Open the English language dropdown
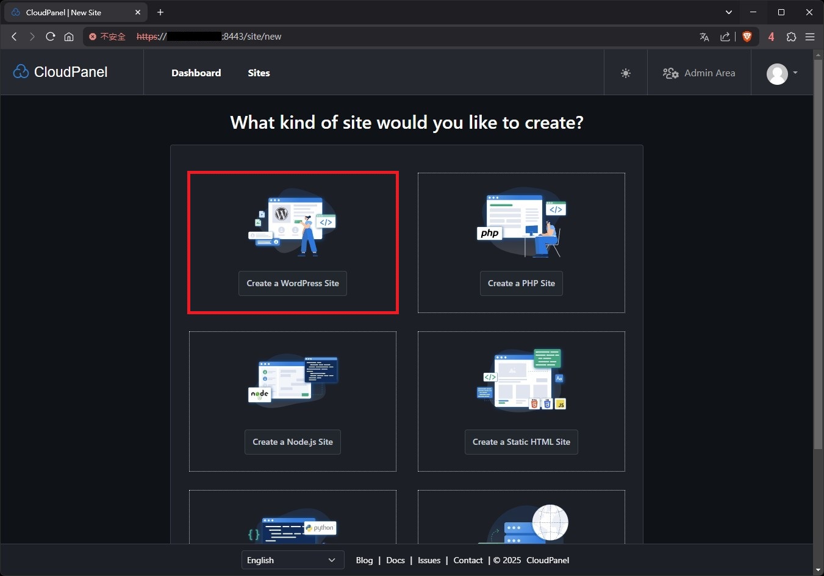This screenshot has height=576, width=824. tap(292, 560)
